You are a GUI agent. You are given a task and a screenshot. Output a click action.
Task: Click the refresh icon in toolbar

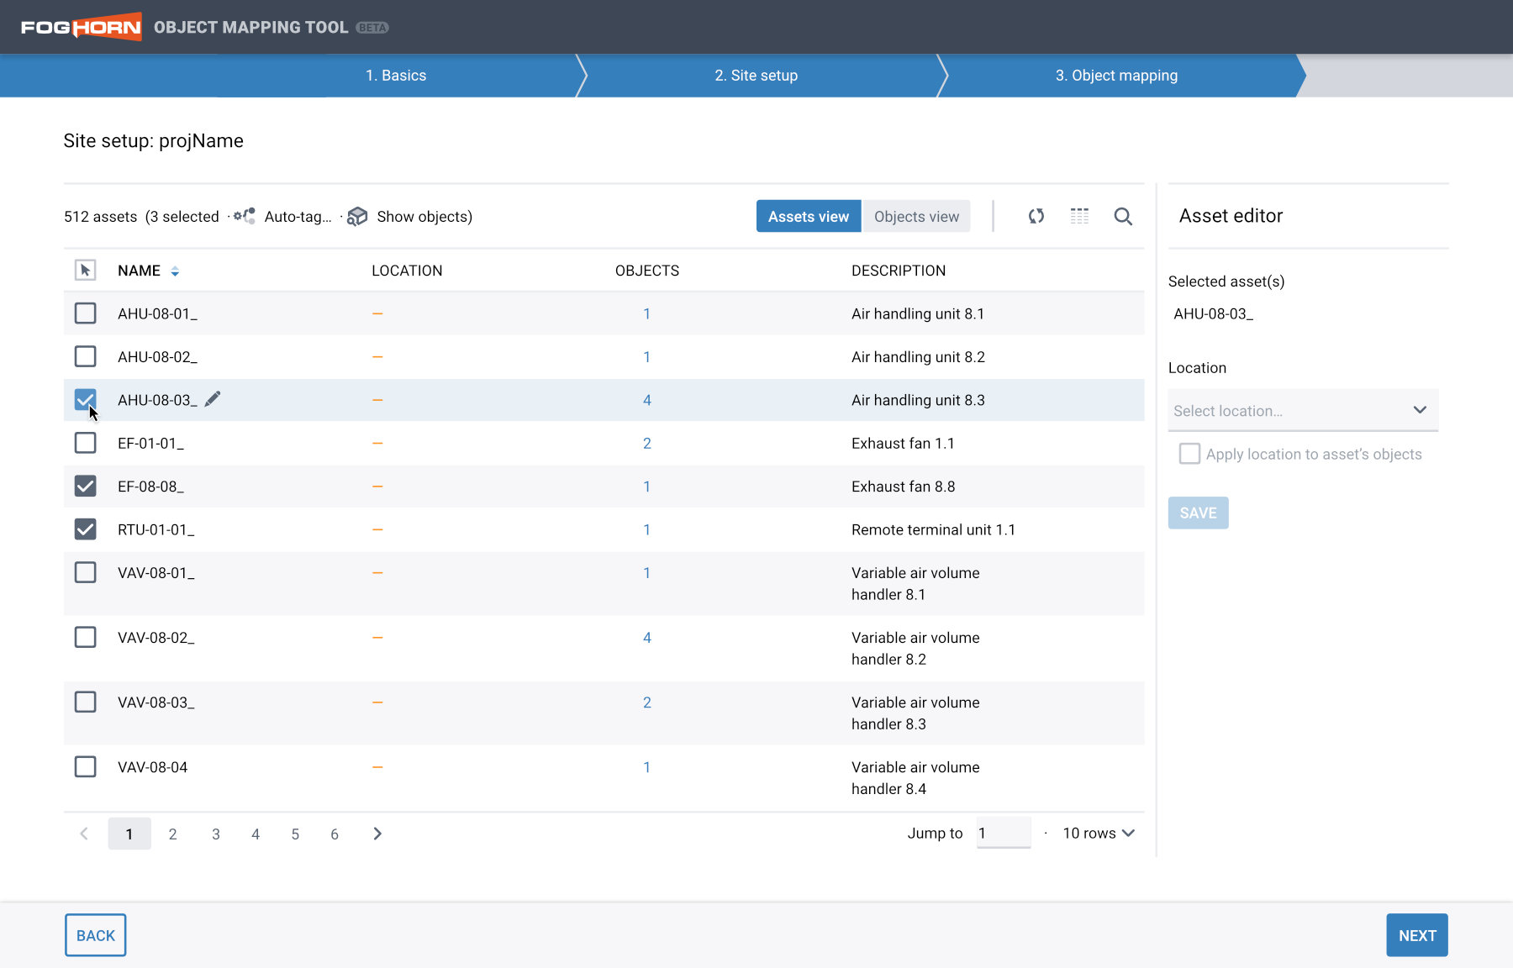[1036, 216]
